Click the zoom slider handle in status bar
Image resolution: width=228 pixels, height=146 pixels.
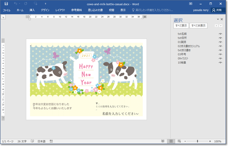197,141
